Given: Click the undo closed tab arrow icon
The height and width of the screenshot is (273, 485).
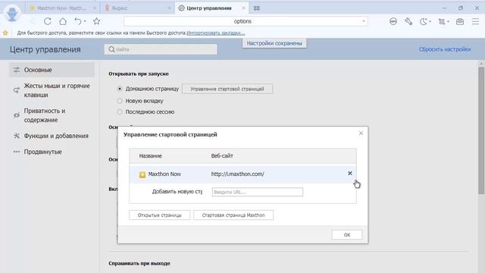Looking at the screenshot, I should click(x=78, y=21).
